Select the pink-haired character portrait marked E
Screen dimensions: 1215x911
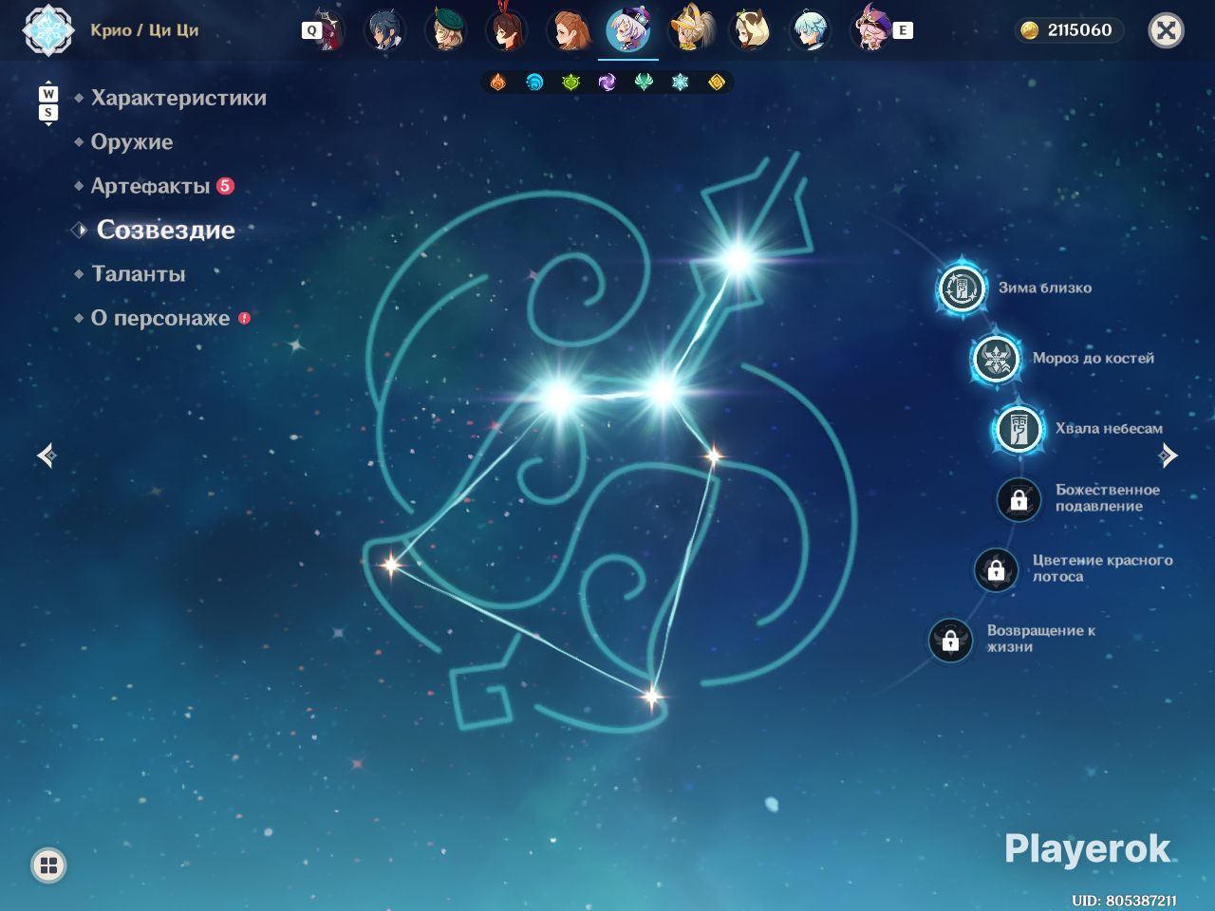pyautogui.click(x=872, y=30)
